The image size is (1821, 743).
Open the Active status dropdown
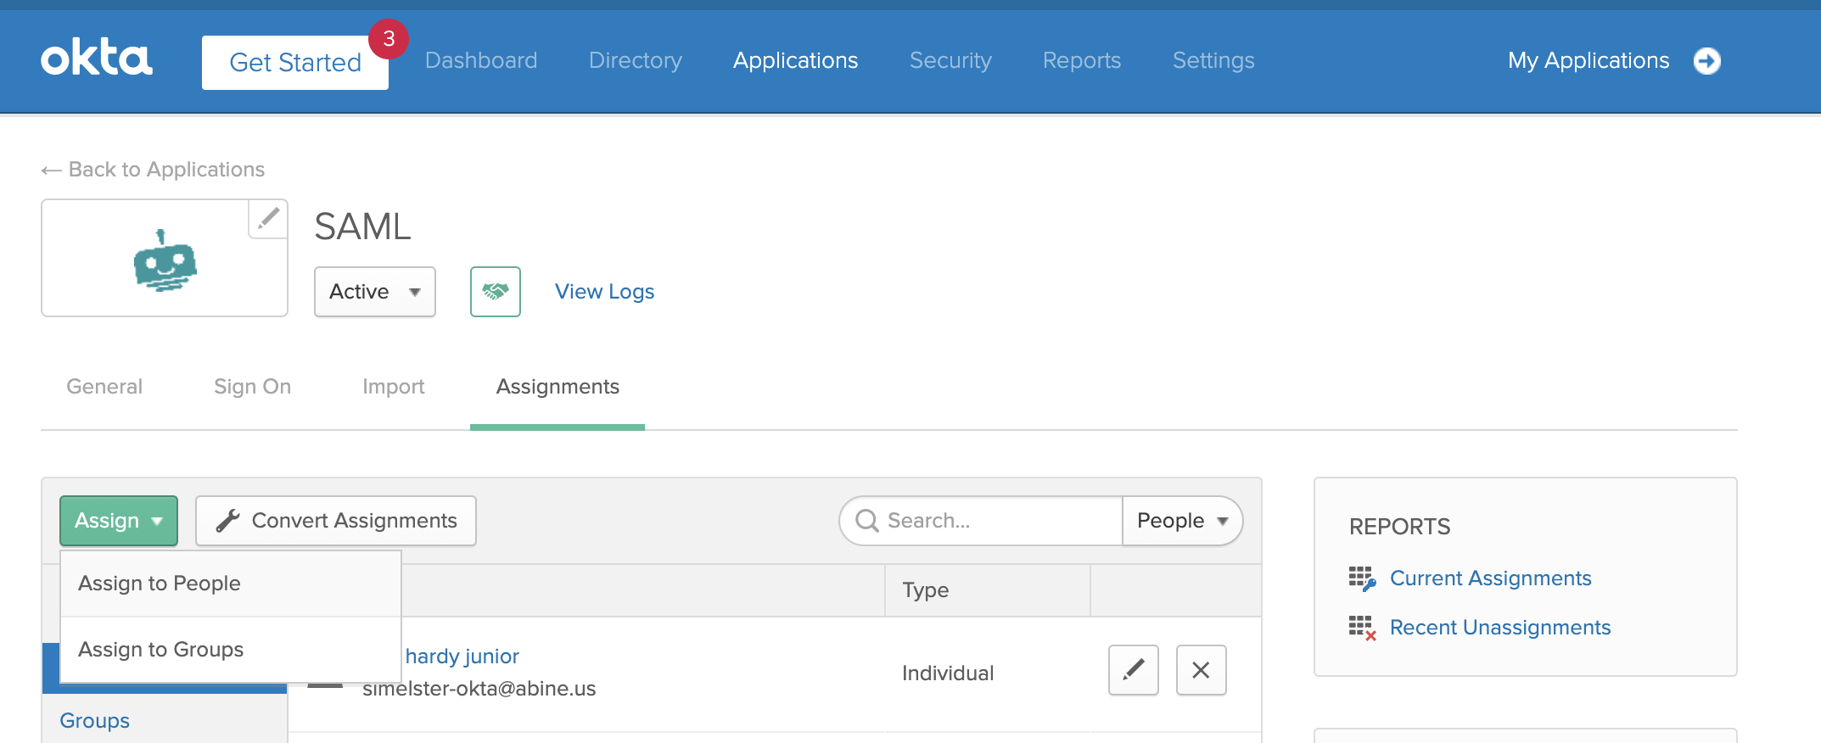pyautogui.click(x=375, y=292)
